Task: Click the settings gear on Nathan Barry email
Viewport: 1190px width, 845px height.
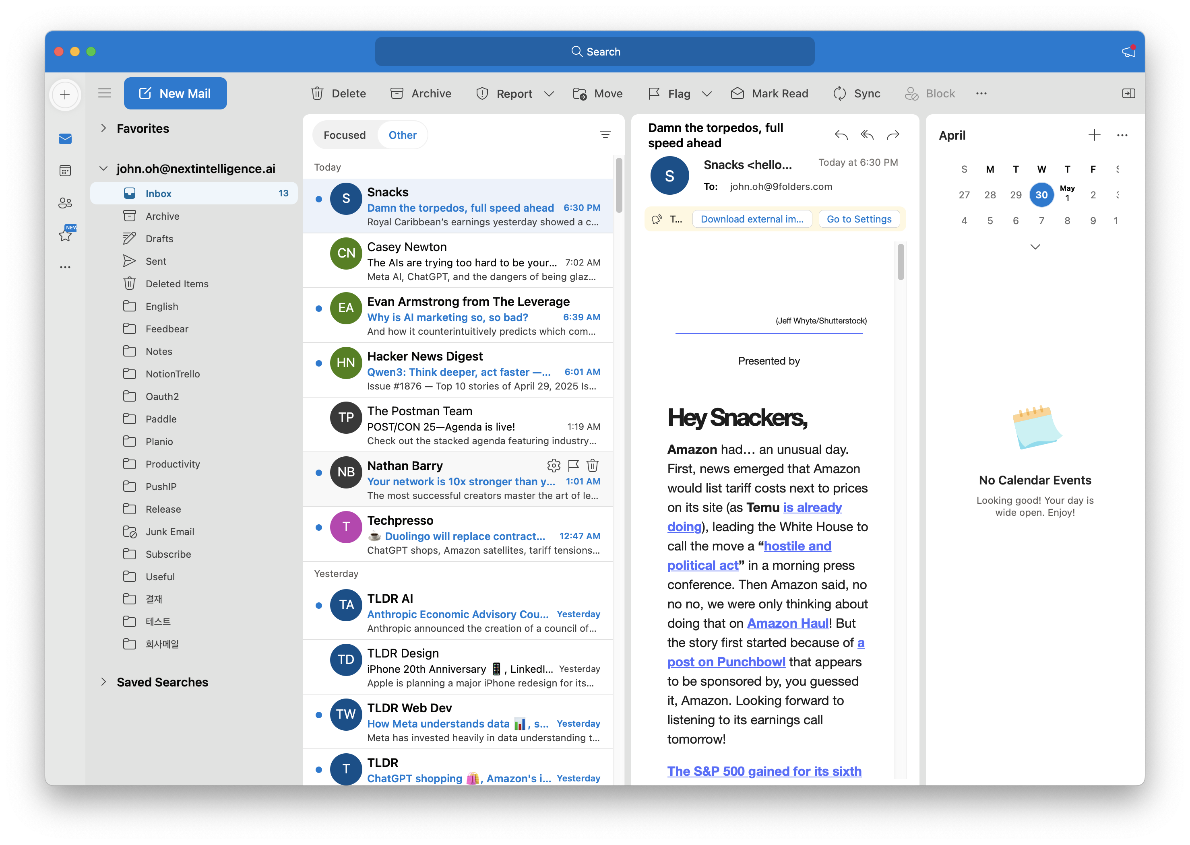Action: 554,465
